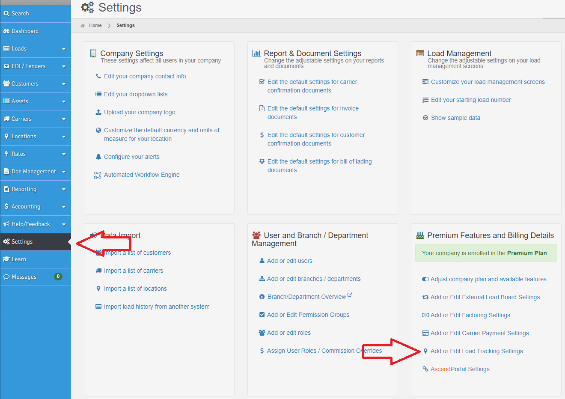This screenshot has height=399, width=565.
Task: Open the 'Add or edit roles' link
Action: click(x=289, y=333)
